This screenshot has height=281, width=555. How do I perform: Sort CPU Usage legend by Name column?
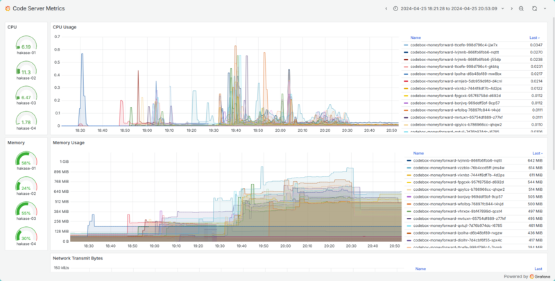coord(416,37)
